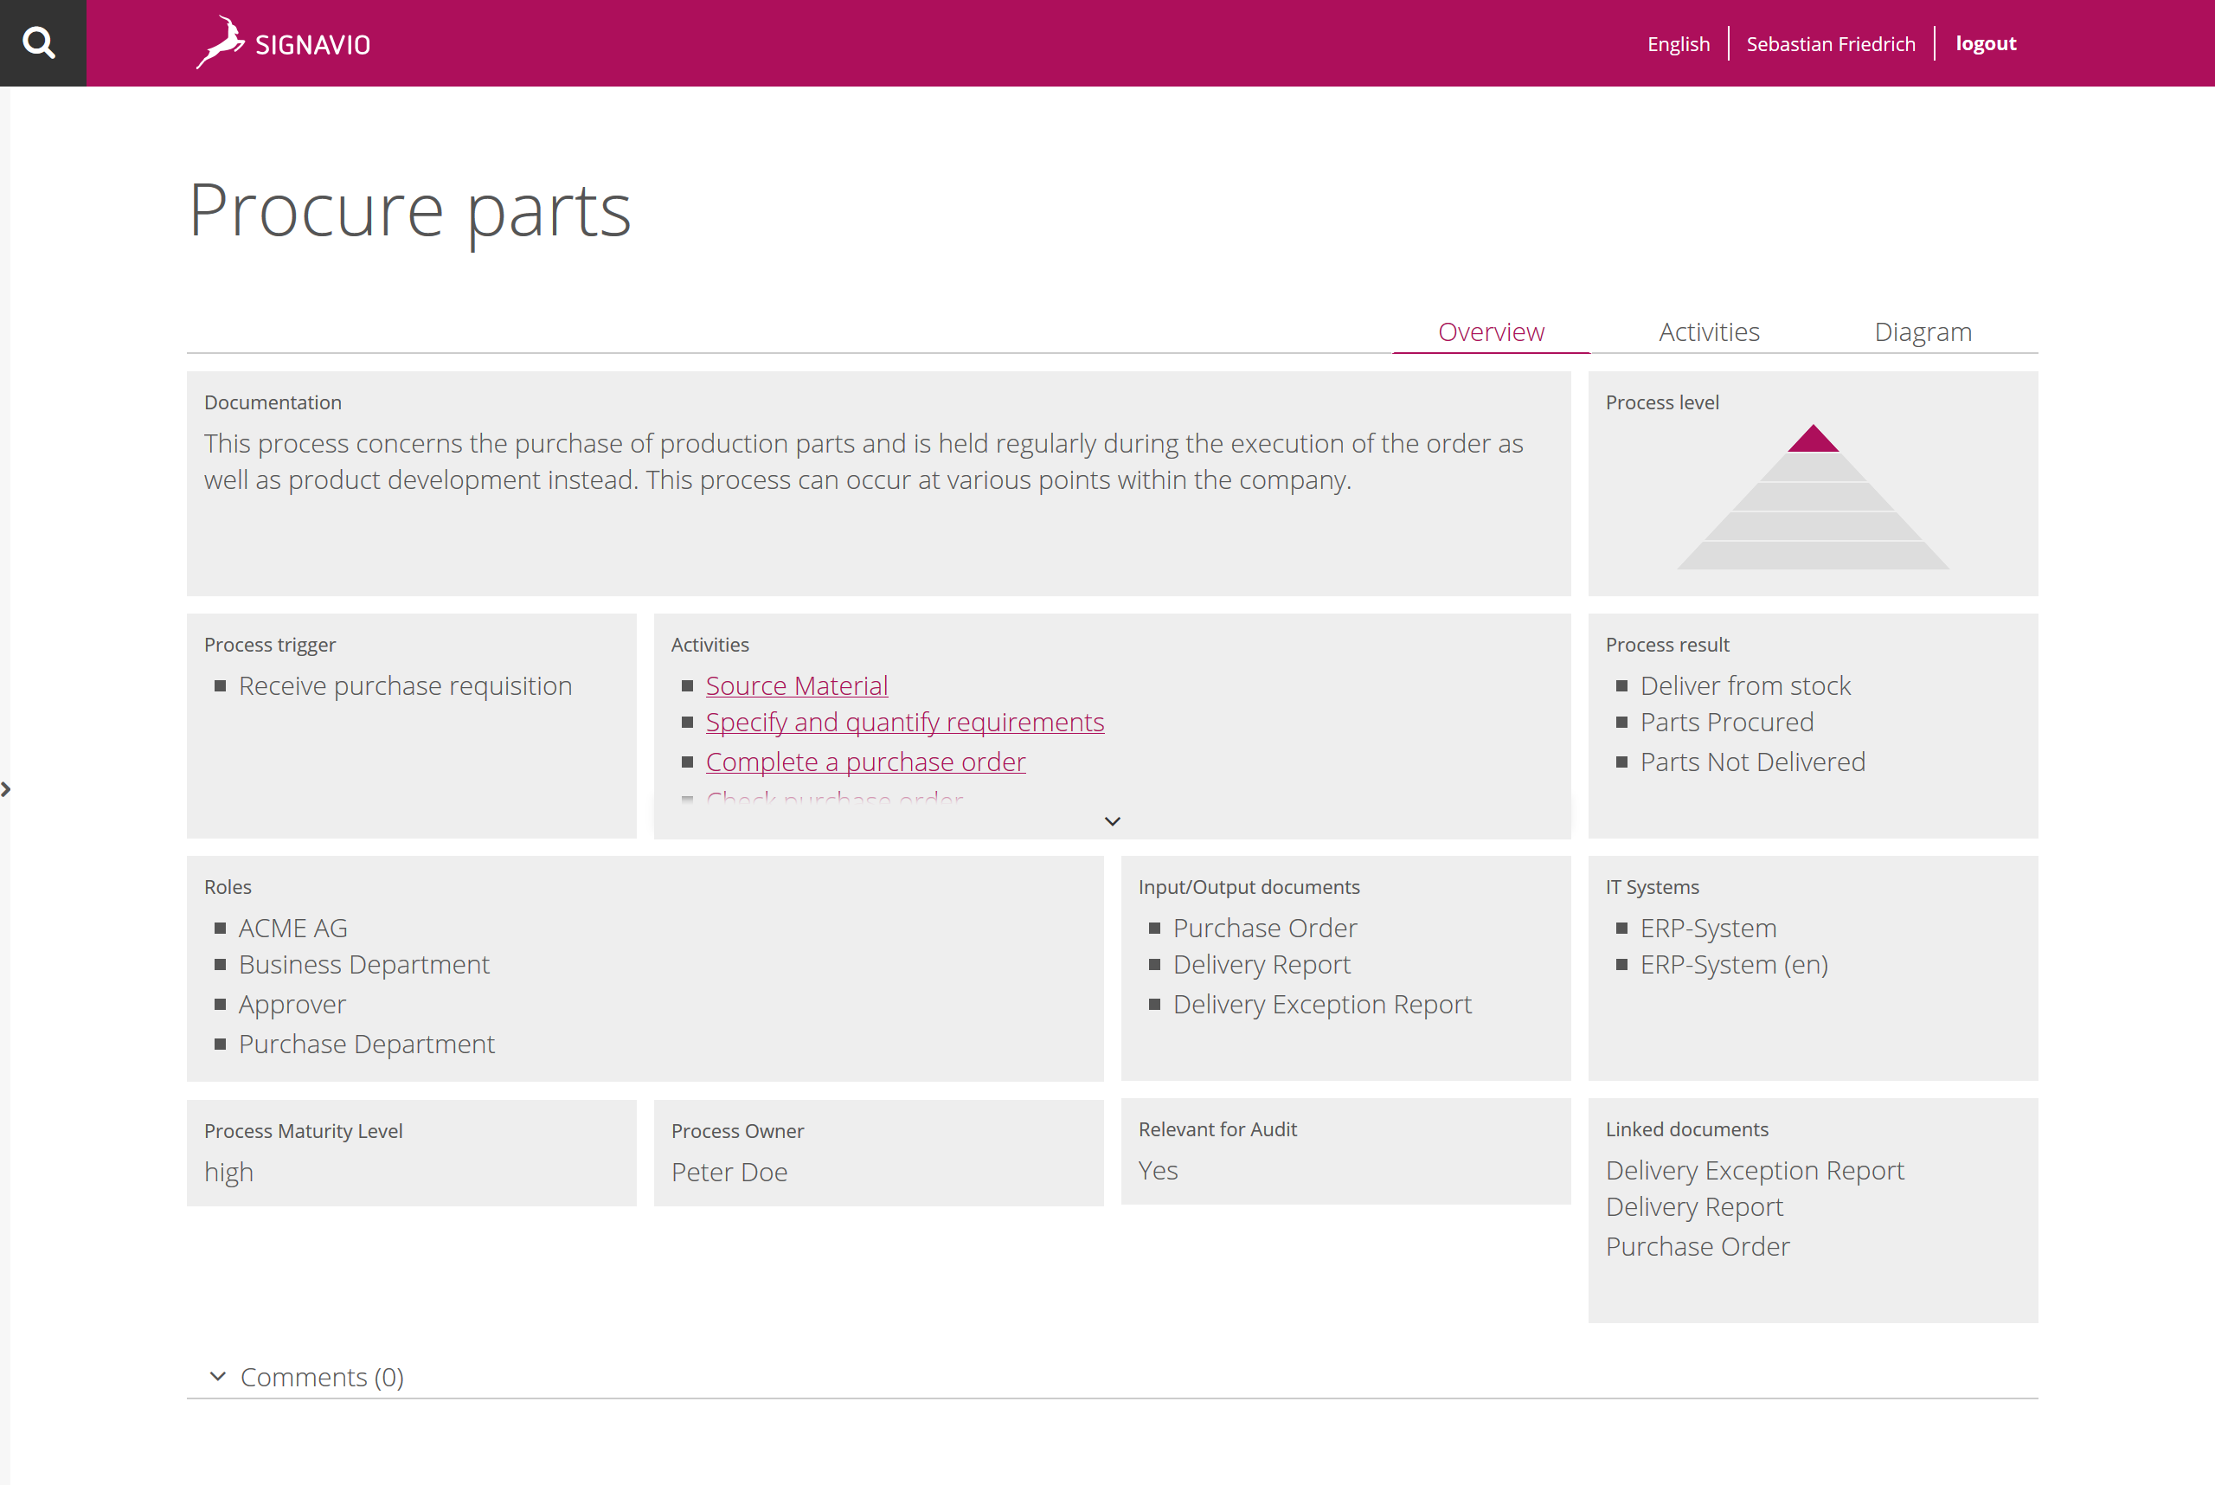
Task: Click the Comments (0) heading
Action: (x=322, y=1377)
